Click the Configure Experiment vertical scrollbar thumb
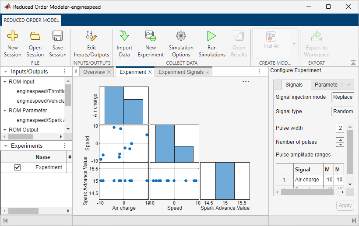 (350, 152)
